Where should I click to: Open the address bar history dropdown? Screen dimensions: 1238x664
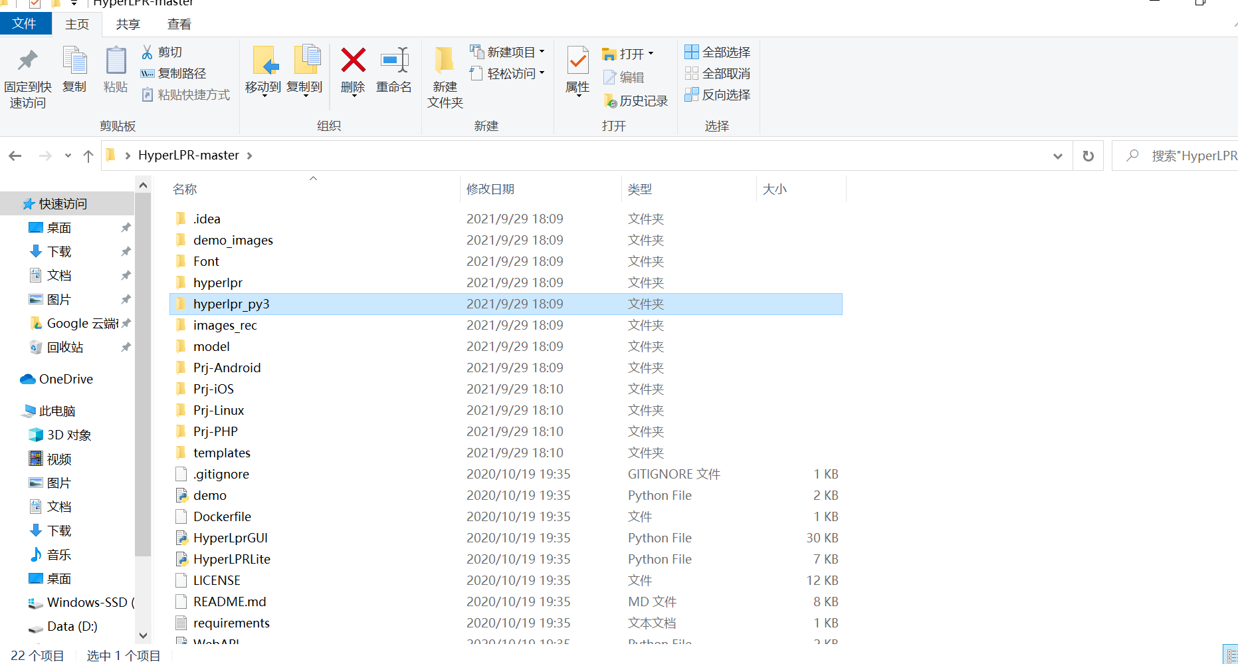(1057, 156)
